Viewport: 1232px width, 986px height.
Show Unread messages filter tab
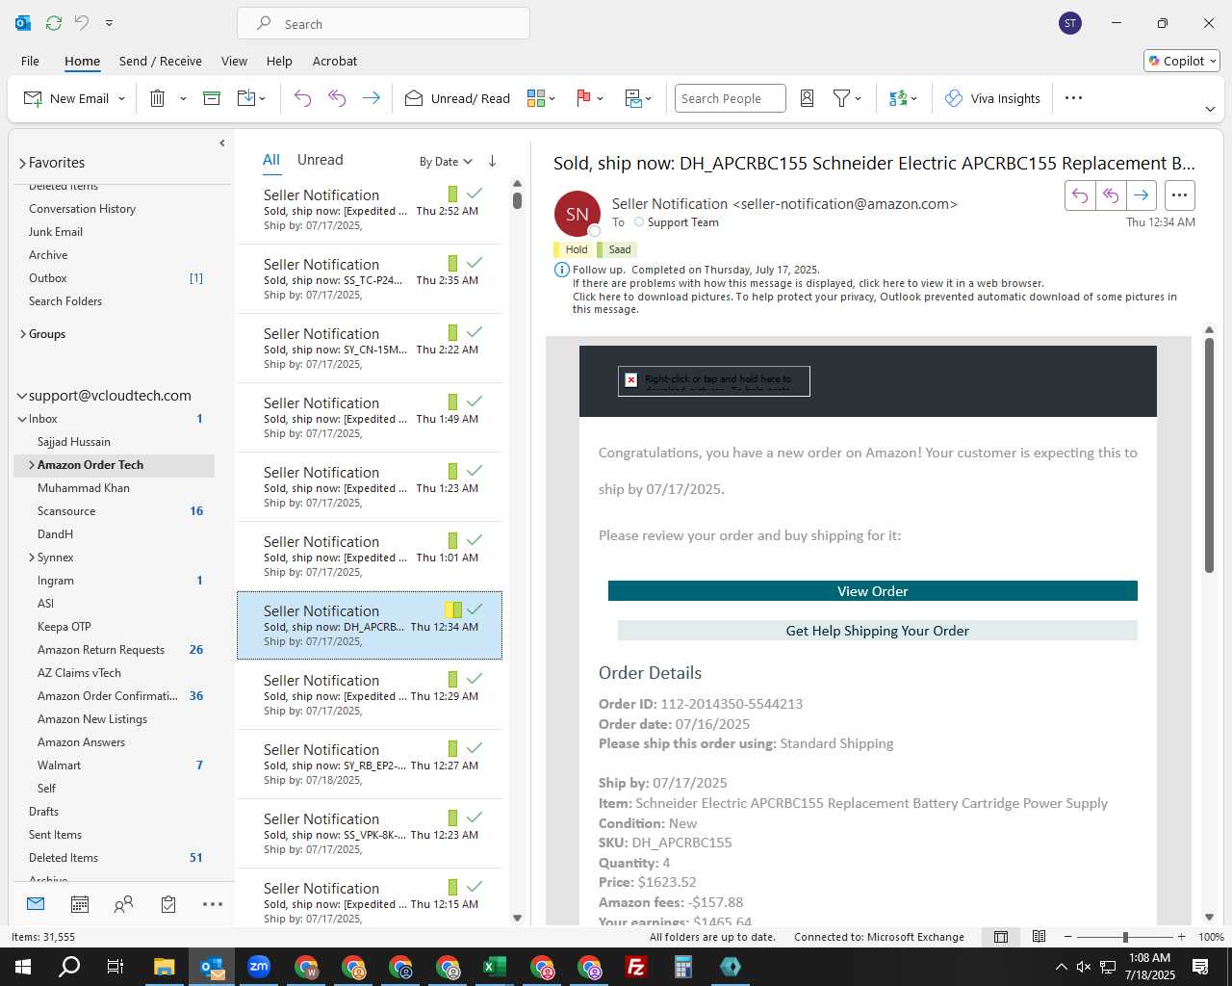[321, 160]
